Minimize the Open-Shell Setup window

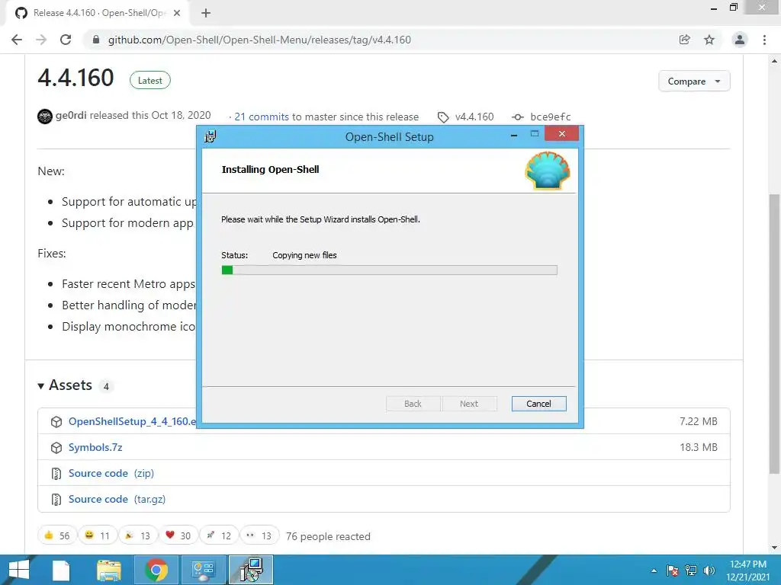(514, 135)
